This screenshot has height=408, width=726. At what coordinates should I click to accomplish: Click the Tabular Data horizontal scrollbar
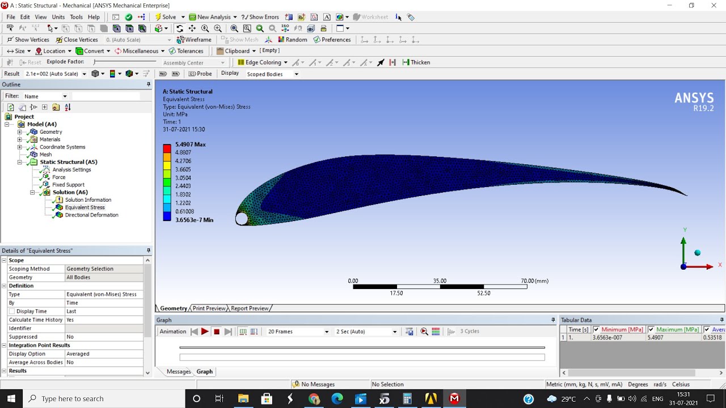click(x=641, y=373)
